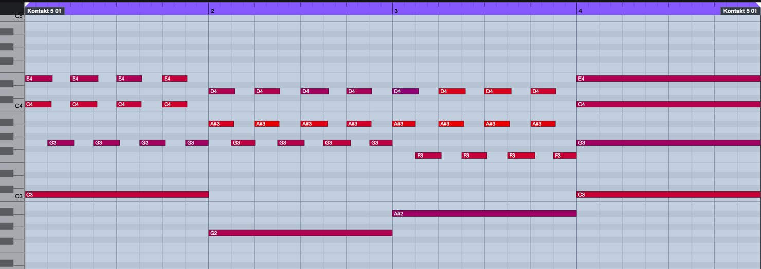Select the first F3 note in bar 3
761x269 pixels.
428,156
